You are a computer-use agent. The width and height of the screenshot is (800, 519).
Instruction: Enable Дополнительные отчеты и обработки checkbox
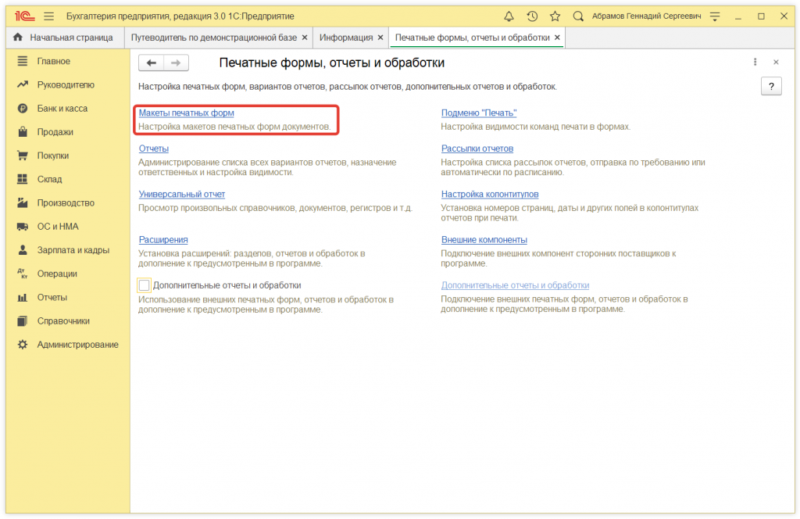point(144,285)
